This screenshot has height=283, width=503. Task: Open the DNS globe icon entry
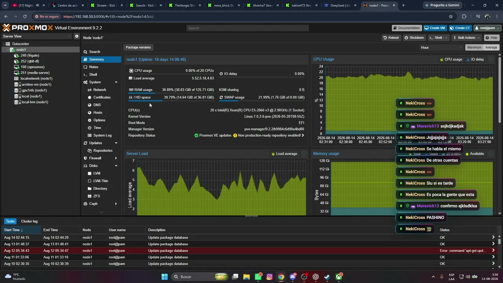[x=90, y=105]
